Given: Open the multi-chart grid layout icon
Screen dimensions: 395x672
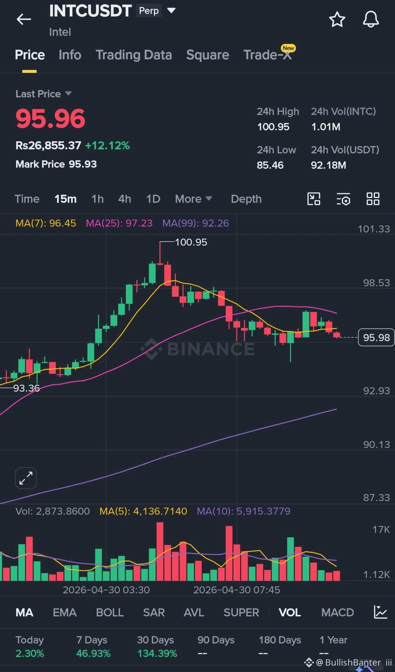Looking at the screenshot, I should [x=373, y=199].
